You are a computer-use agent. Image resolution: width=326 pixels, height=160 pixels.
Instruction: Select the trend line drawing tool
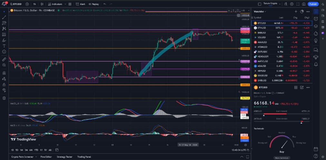(x=4, y=17)
